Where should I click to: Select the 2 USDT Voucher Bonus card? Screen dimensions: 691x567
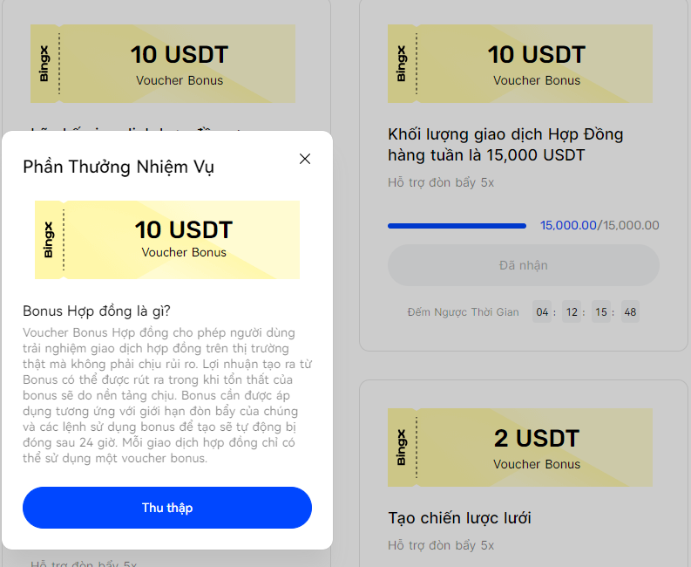tap(519, 448)
